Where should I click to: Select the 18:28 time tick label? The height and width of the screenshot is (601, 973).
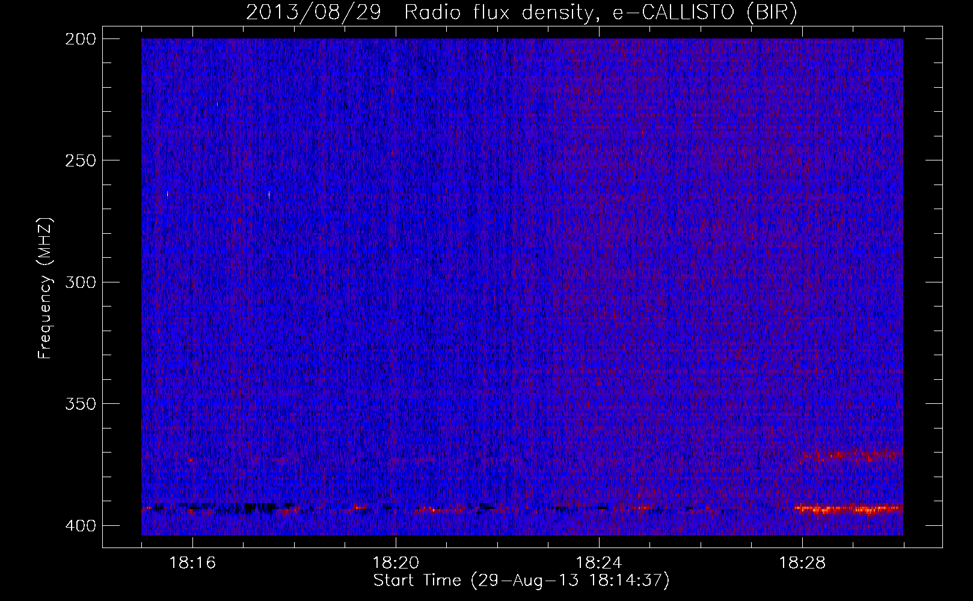tap(802, 563)
